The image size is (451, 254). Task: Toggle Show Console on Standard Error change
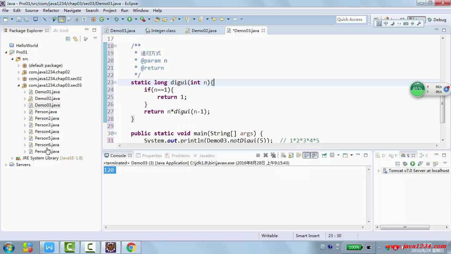pyautogui.click(x=314, y=155)
